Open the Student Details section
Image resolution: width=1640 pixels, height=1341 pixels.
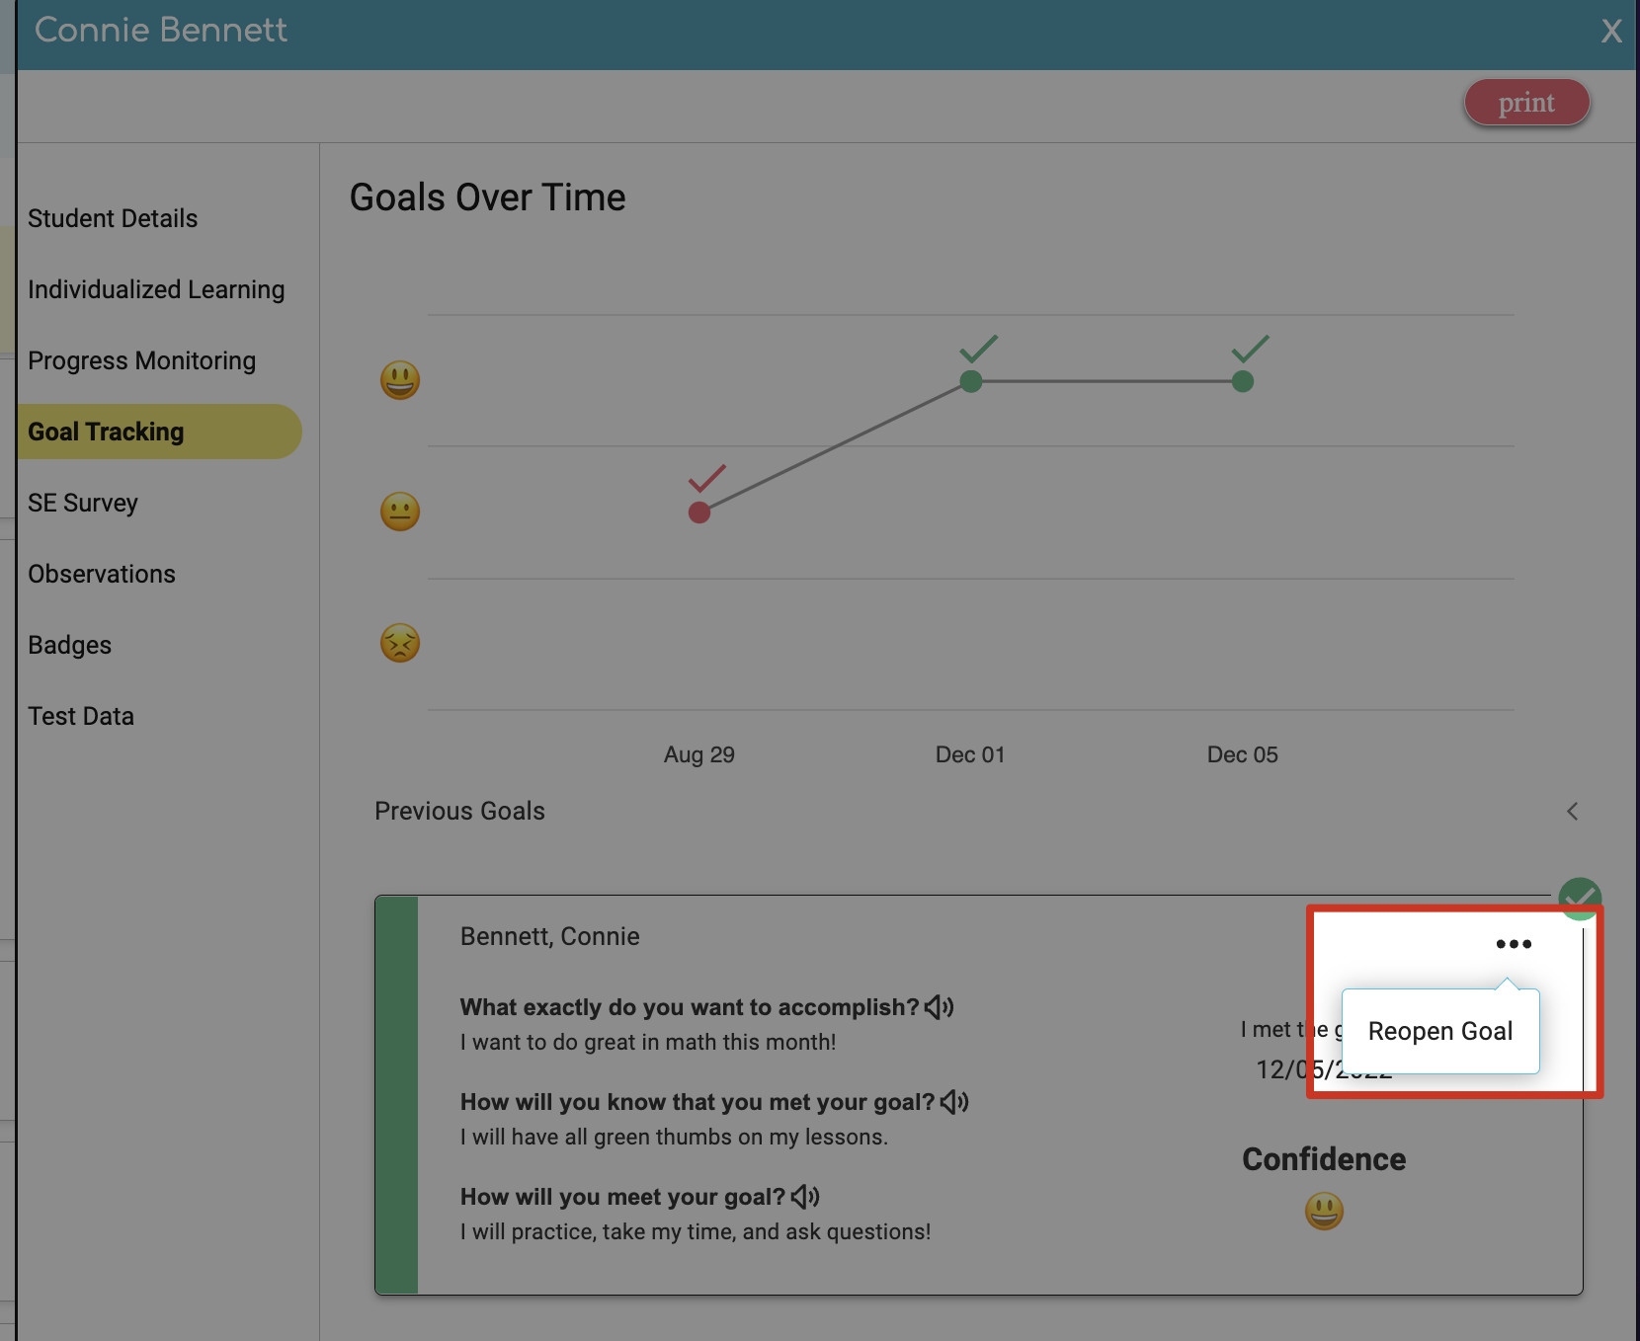(x=113, y=218)
